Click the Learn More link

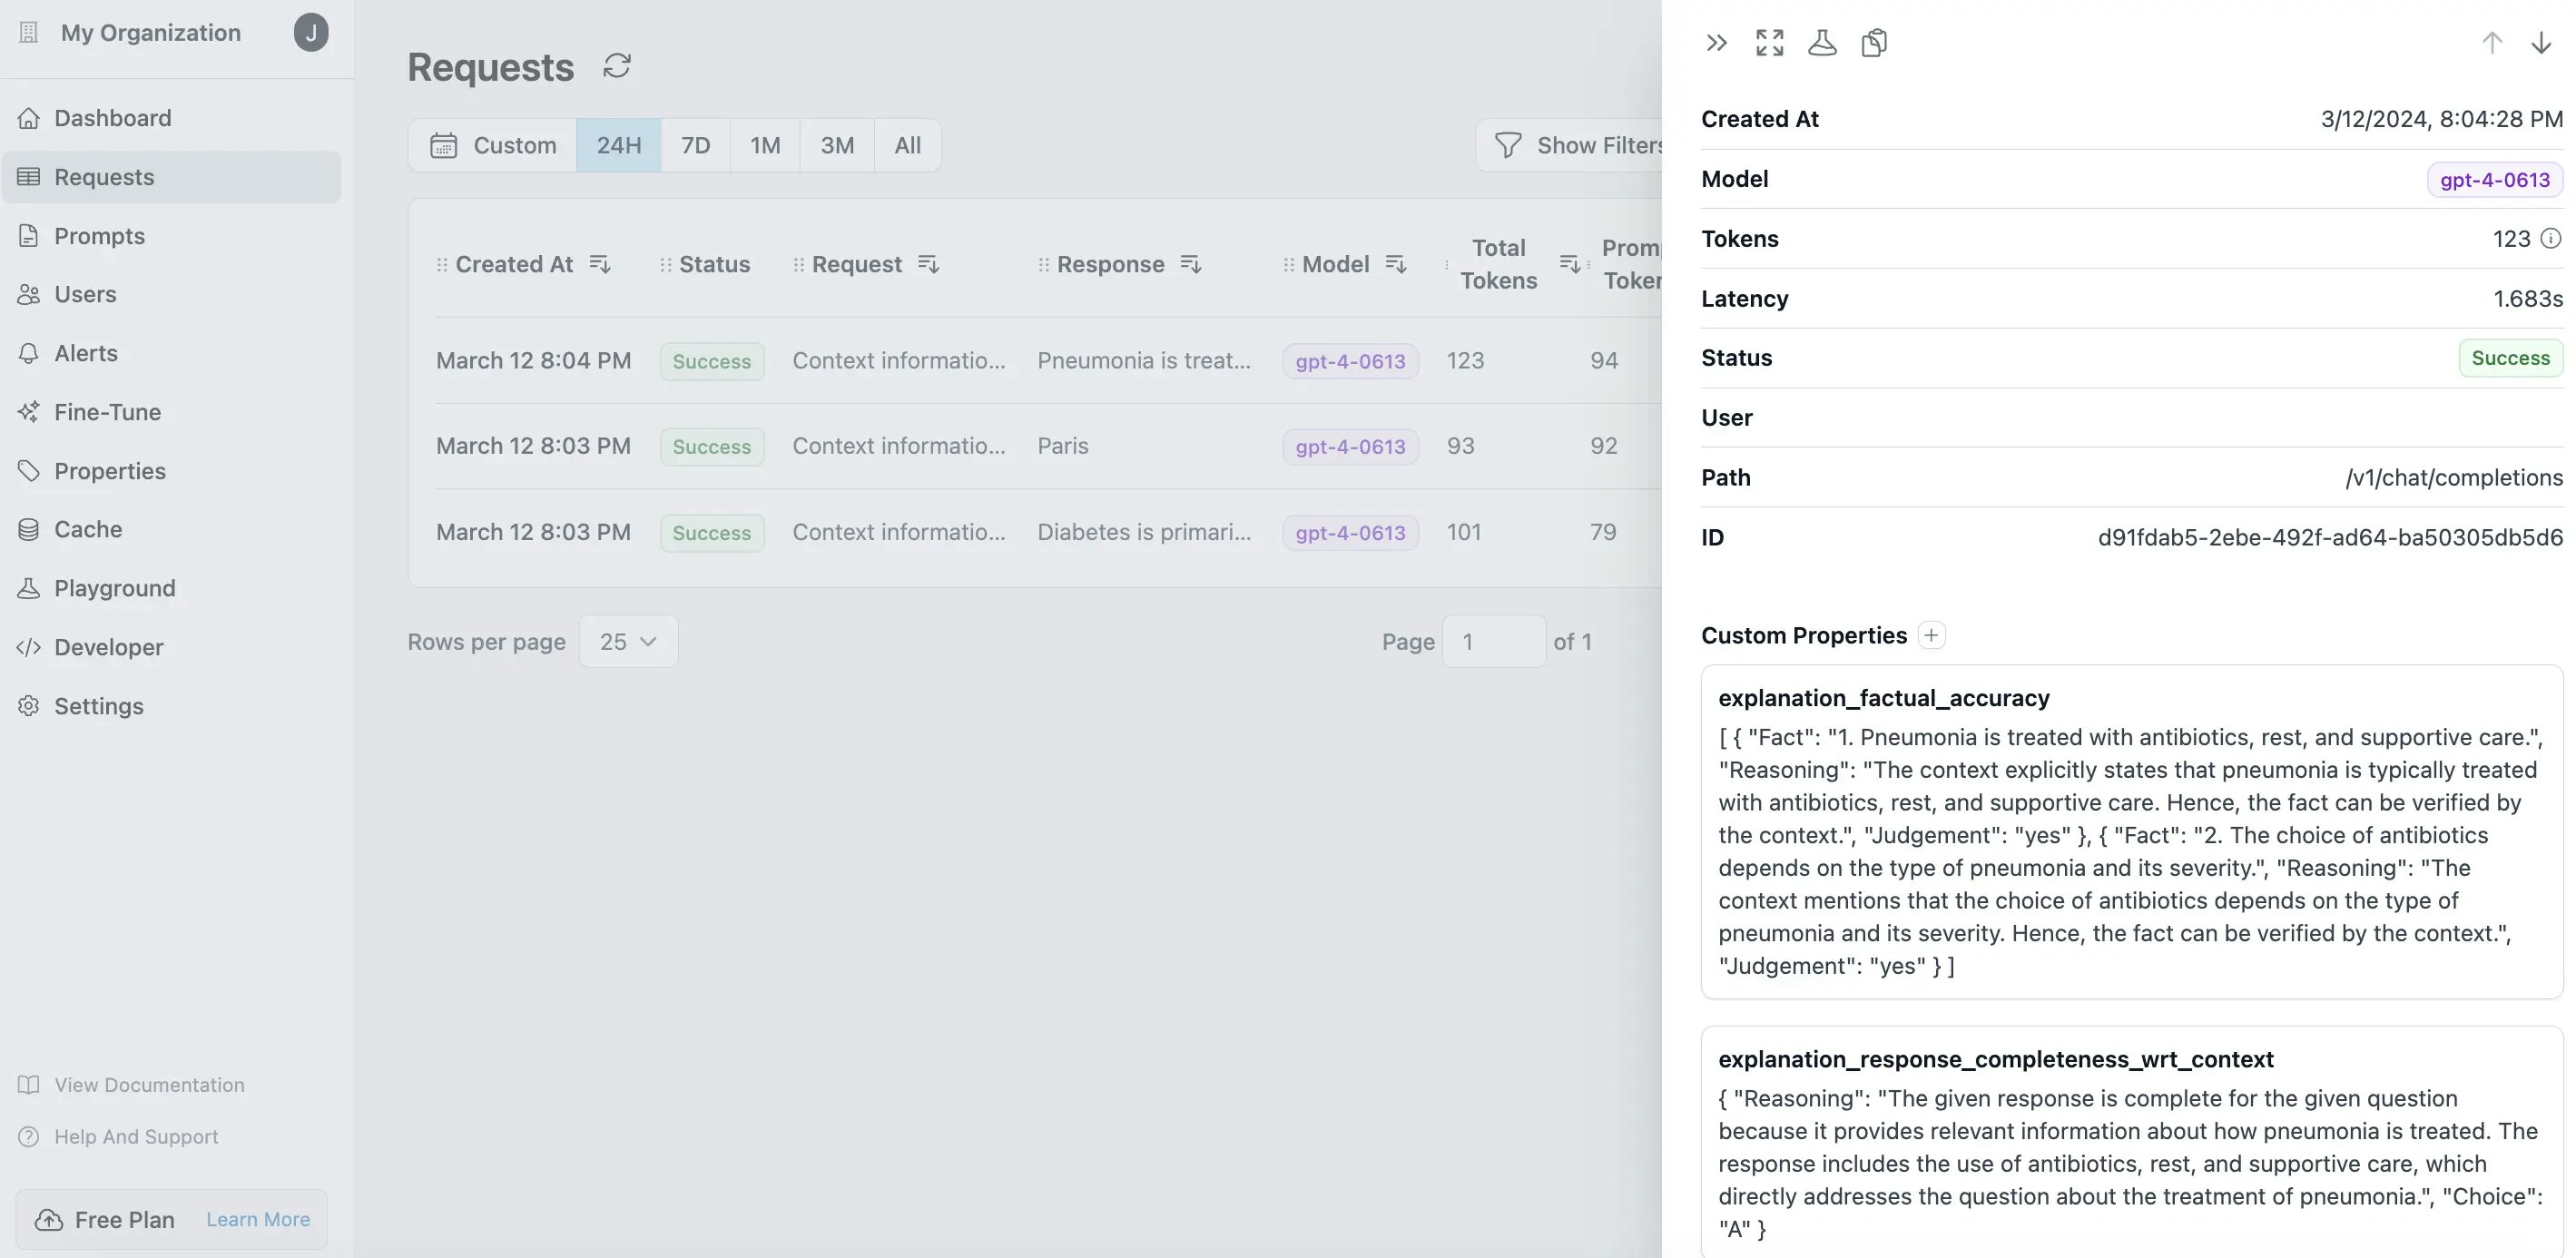pyautogui.click(x=258, y=1219)
